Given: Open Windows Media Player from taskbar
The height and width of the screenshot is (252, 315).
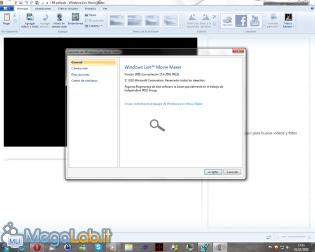Looking at the screenshot, I should 113,247.
